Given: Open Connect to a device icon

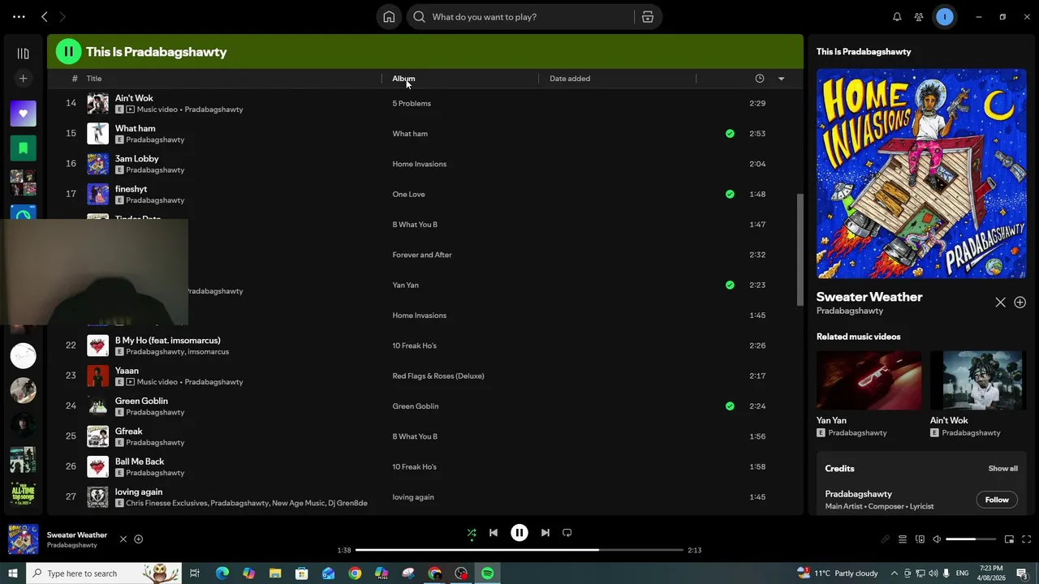Looking at the screenshot, I should pos(920,539).
